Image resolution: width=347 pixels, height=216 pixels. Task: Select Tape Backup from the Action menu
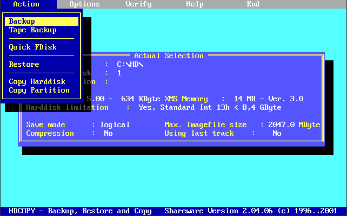(32, 30)
